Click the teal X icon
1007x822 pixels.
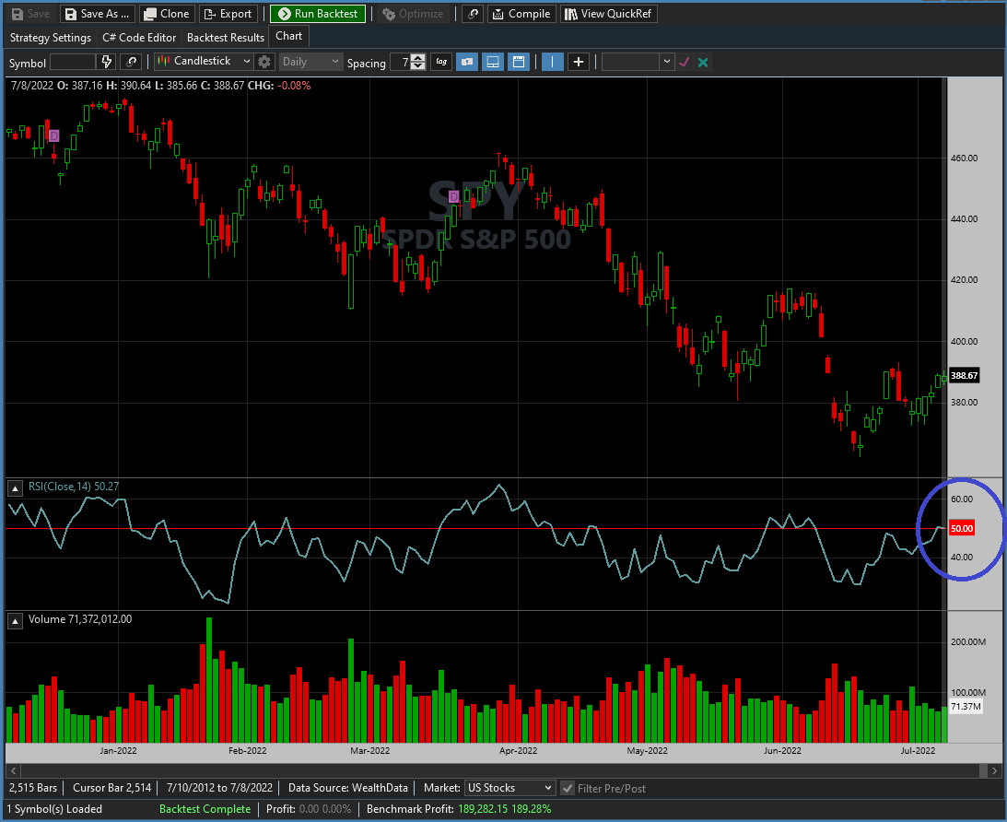703,63
